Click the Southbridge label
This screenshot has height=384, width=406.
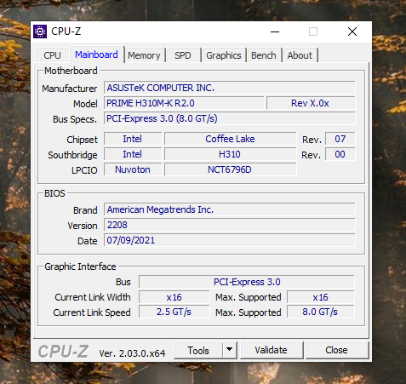[x=72, y=155]
